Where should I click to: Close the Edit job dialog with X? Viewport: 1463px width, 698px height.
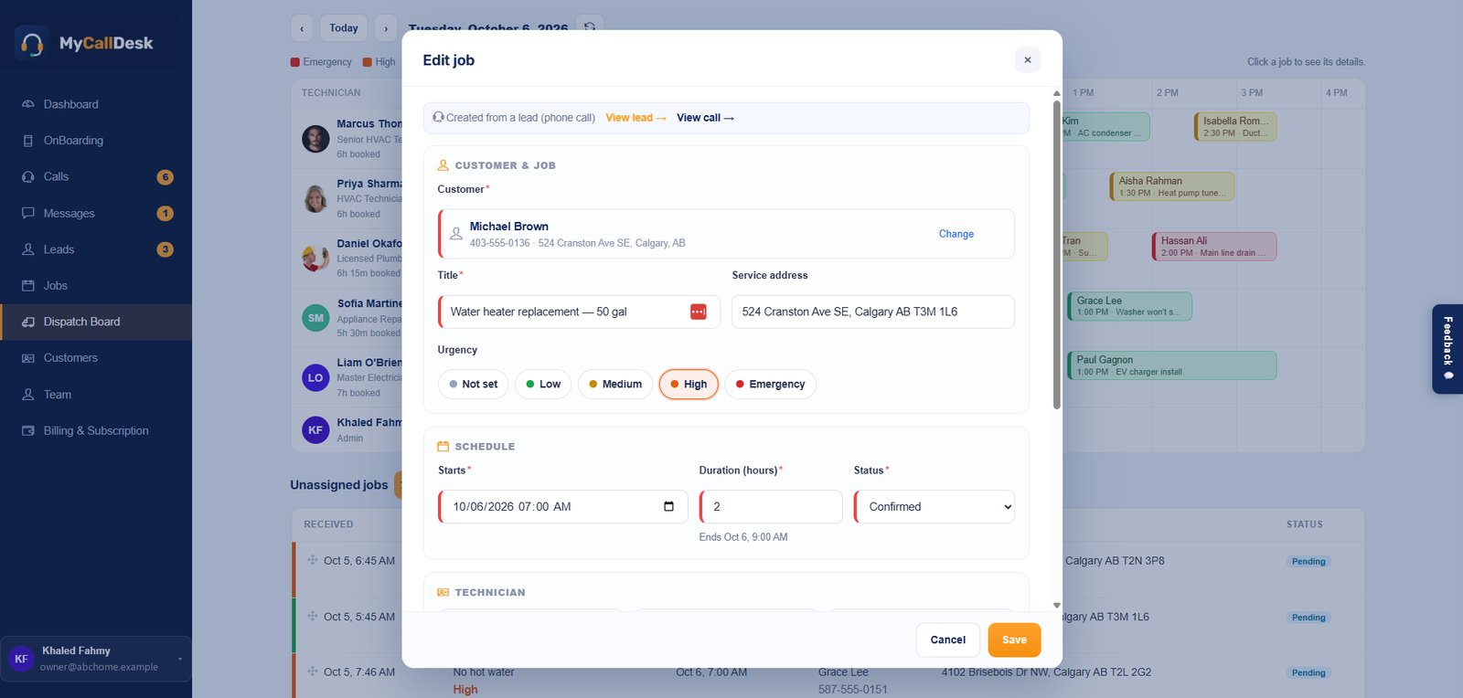1028,59
